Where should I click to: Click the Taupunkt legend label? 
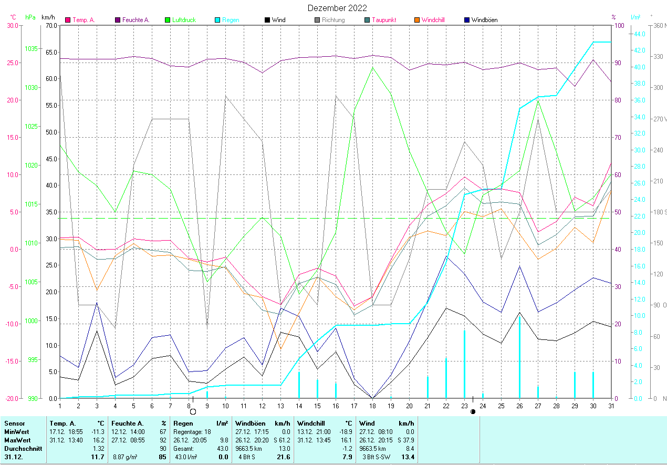tap(384, 20)
